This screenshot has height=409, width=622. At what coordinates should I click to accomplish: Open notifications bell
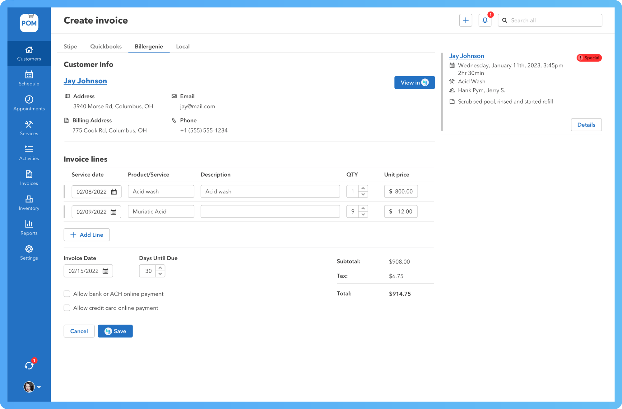(x=485, y=20)
